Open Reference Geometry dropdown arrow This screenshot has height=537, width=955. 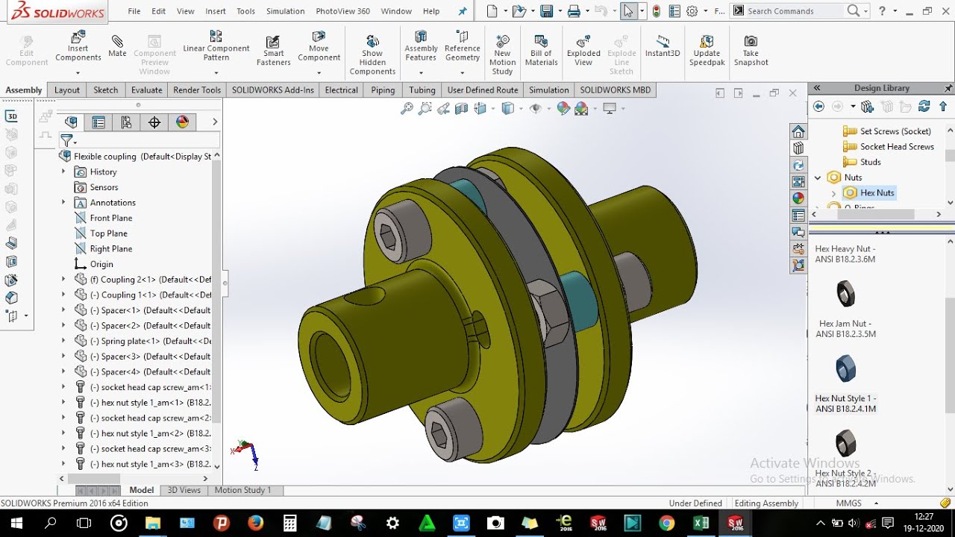pyautogui.click(x=463, y=73)
